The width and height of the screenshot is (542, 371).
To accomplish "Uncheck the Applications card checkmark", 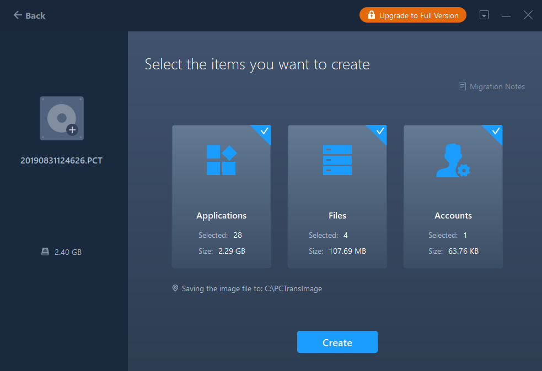I will pyautogui.click(x=264, y=131).
